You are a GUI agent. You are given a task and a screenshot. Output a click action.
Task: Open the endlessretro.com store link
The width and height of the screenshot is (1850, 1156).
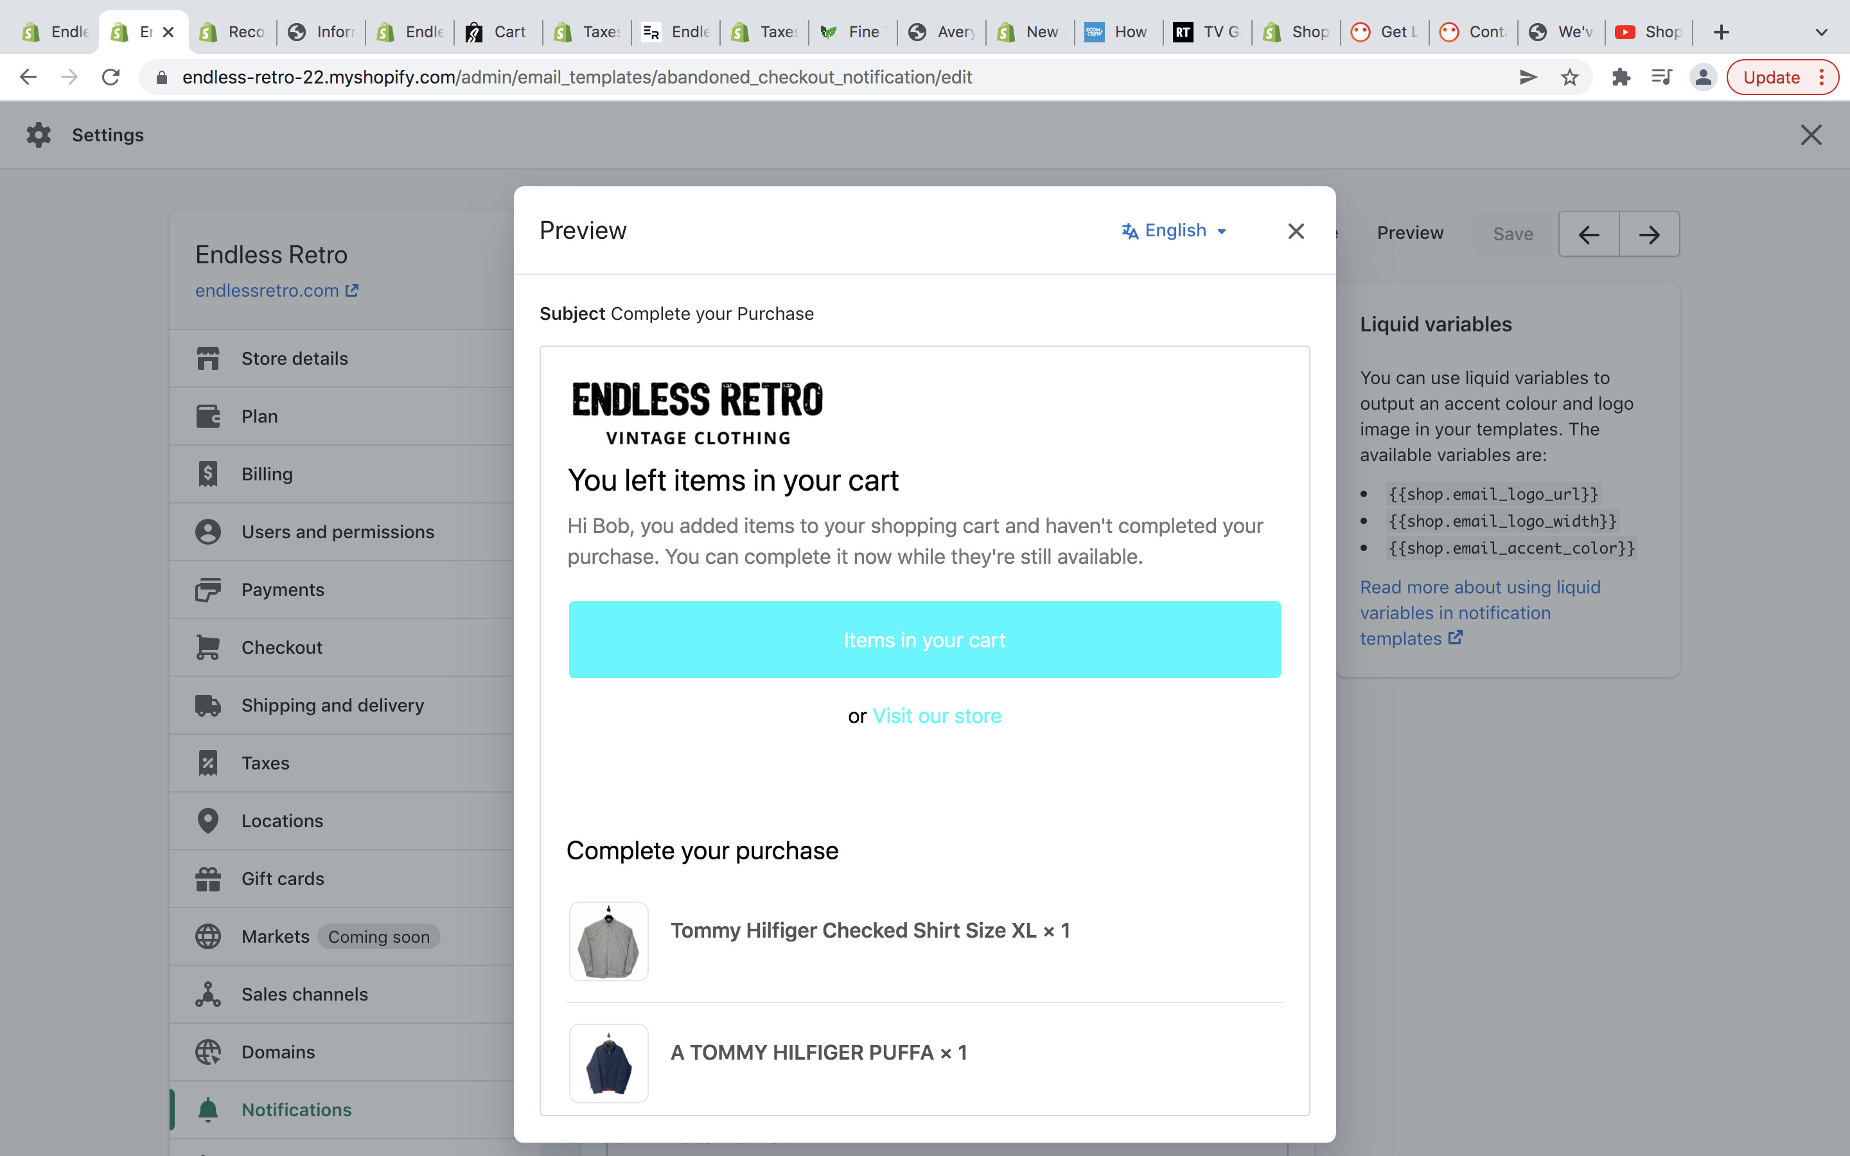[x=276, y=290]
